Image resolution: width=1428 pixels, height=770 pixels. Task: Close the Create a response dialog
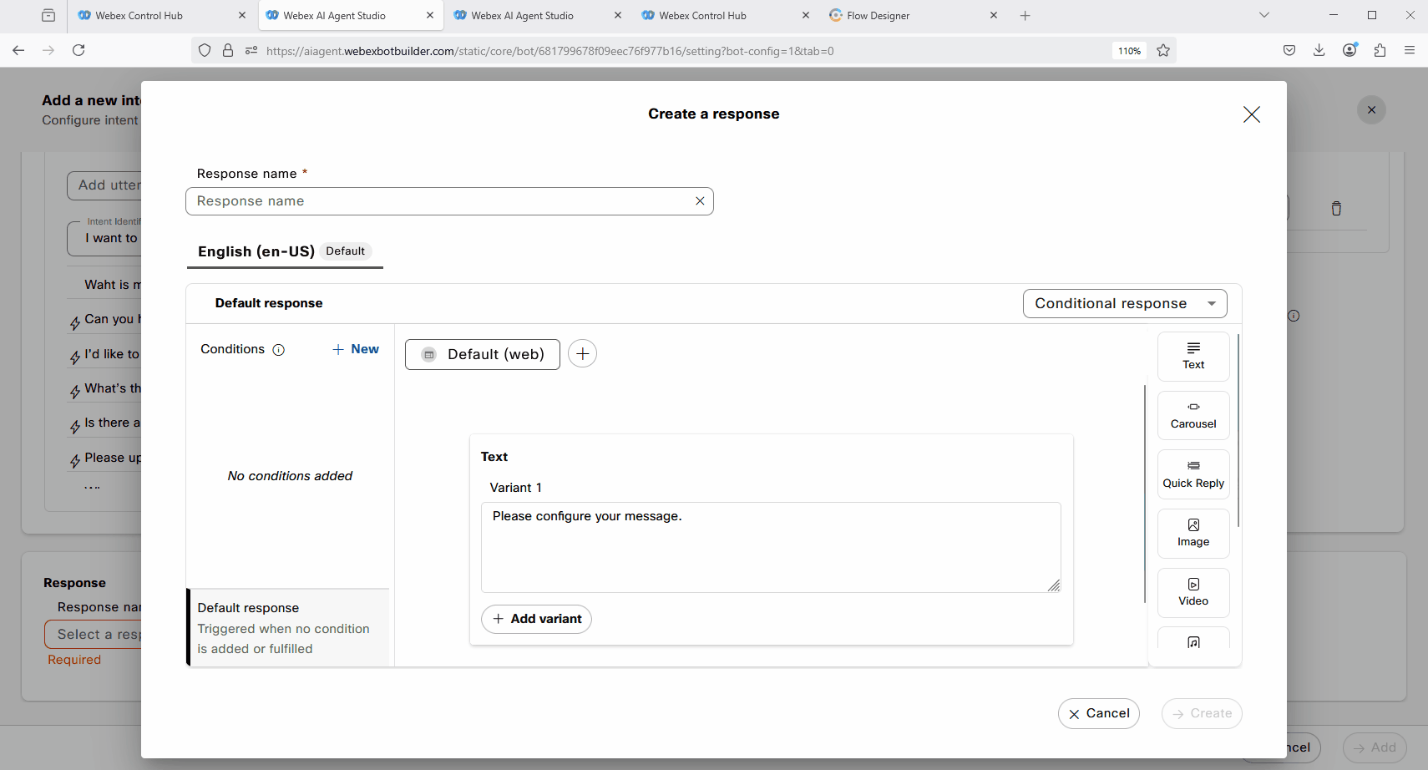tap(1250, 114)
